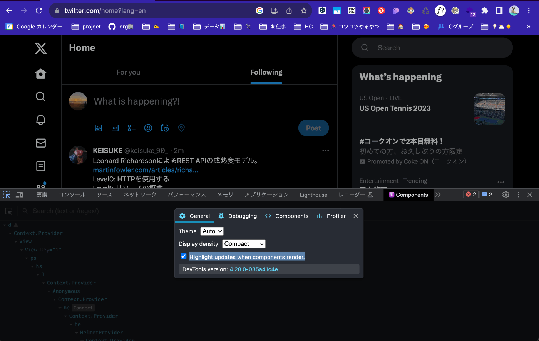Switch to the For you tab
Viewport: 539px width, 341px height.
tap(128, 72)
